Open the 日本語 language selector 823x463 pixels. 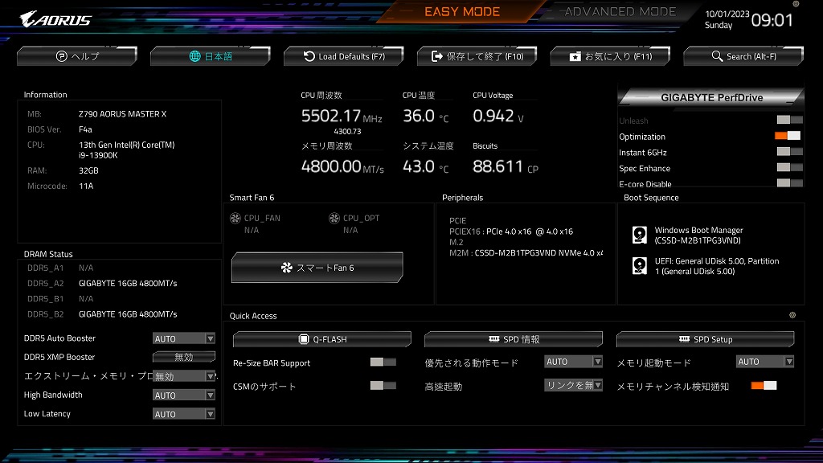point(211,56)
